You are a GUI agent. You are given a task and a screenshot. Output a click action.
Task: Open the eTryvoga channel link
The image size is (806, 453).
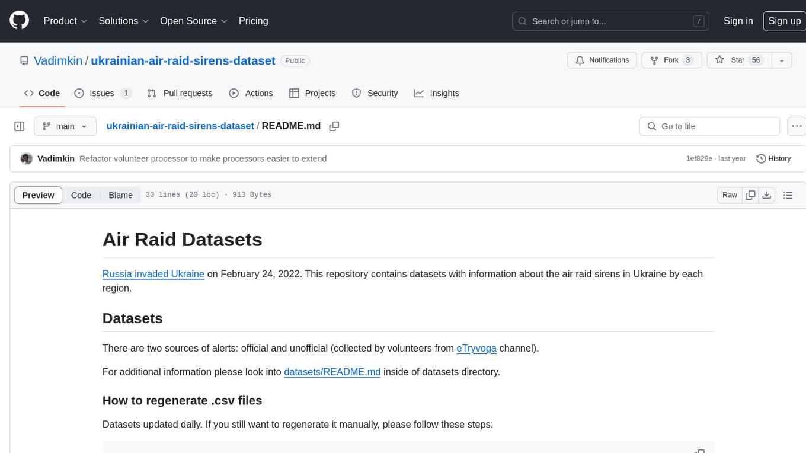(x=476, y=348)
